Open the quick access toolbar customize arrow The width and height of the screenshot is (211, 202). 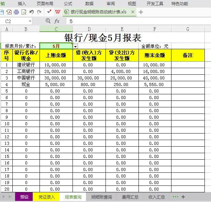pos(49,12)
